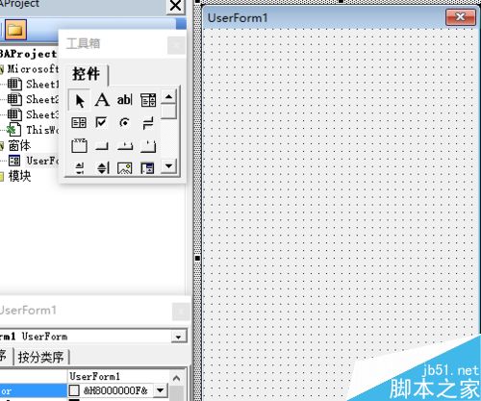Pick the RefEdit control in toolbox

[x=147, y=168]
